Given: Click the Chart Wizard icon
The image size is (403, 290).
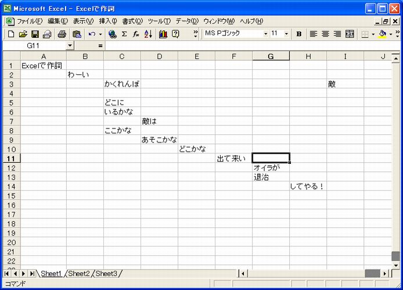Looking at the screenshot, I should tap(163, 34).
